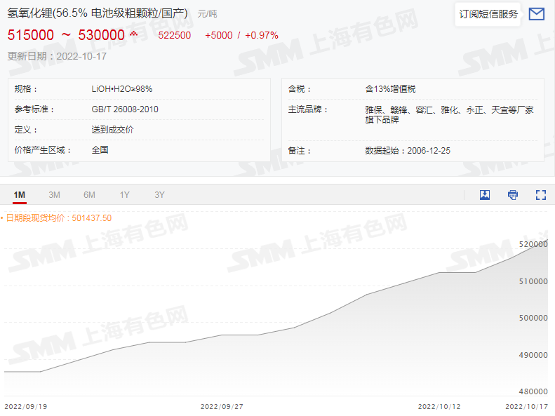Click the 500000 y-axis value label
Screen dimensions: 555x416
click(x=533, y=318)
